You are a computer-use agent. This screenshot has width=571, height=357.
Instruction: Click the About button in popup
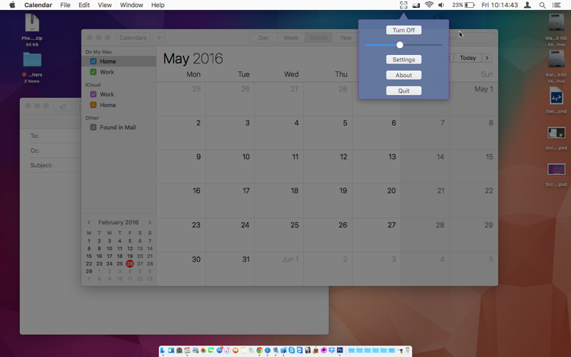(x=403, y=75)
